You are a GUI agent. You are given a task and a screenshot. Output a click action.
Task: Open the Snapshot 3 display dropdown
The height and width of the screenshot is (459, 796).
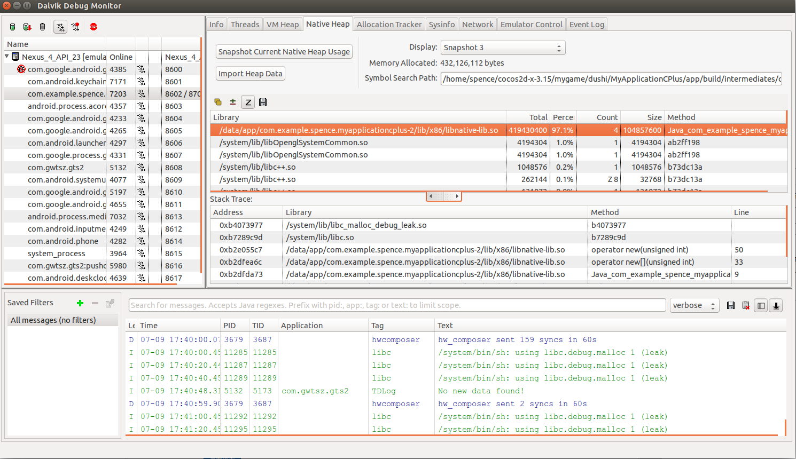502,48
